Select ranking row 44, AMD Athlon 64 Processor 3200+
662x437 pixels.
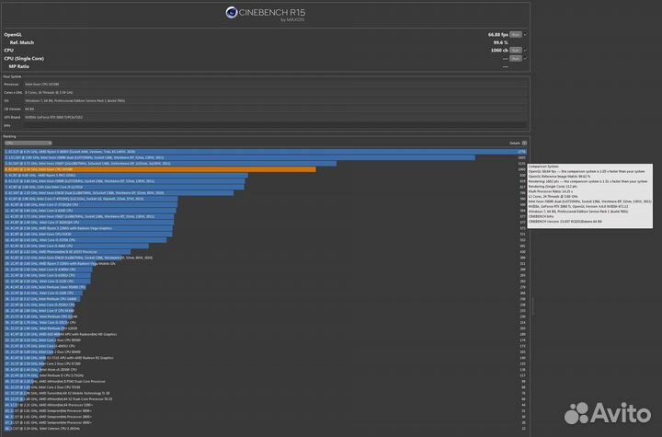coord(265,405)
